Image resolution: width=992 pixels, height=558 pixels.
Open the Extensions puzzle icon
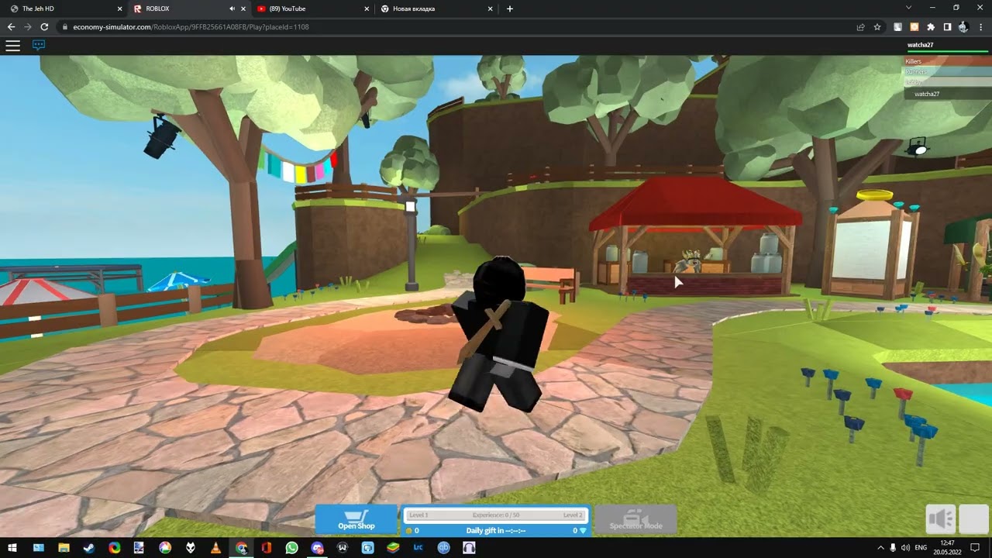click(x=931, y=27)
